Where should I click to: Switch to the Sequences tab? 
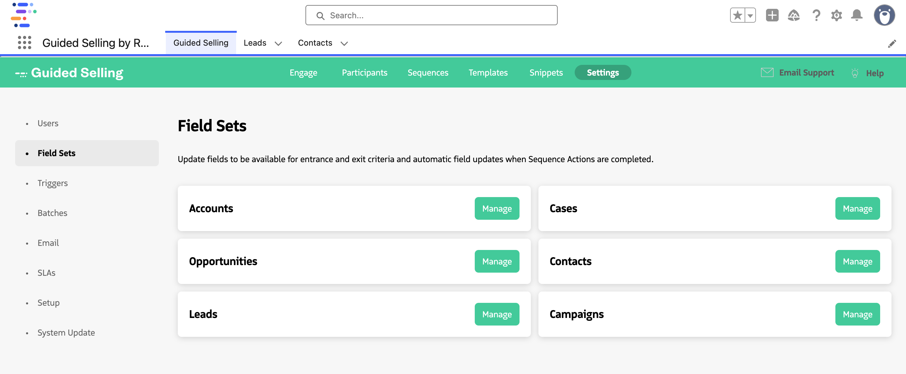[x=428, y=73]
